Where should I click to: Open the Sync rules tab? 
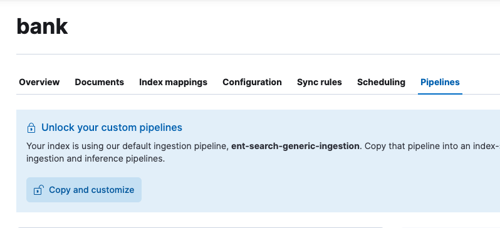(319, 82)
